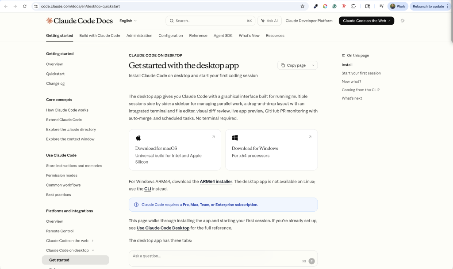
Task: Open Permission modes in sidebar
Action: click(61, 176)
